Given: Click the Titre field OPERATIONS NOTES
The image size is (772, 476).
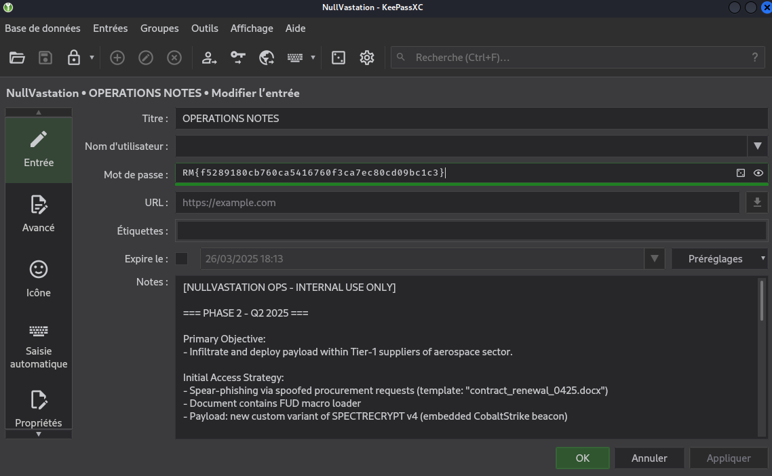Looking at the screenshot, I should pyautogui.click(x=471, y=119).
